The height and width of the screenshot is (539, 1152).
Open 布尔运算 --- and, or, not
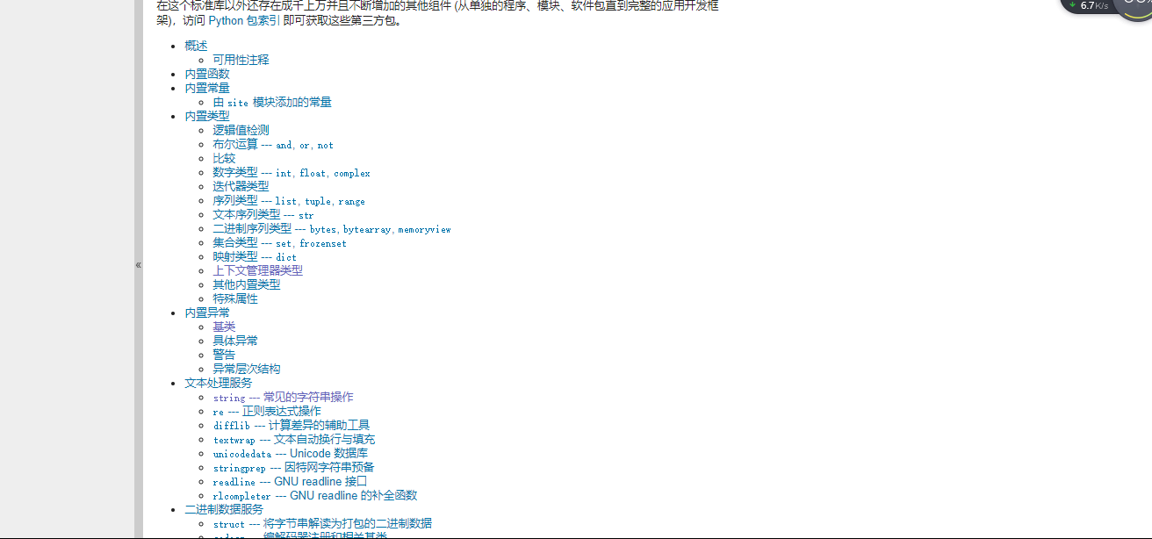(x=273, y=144)
